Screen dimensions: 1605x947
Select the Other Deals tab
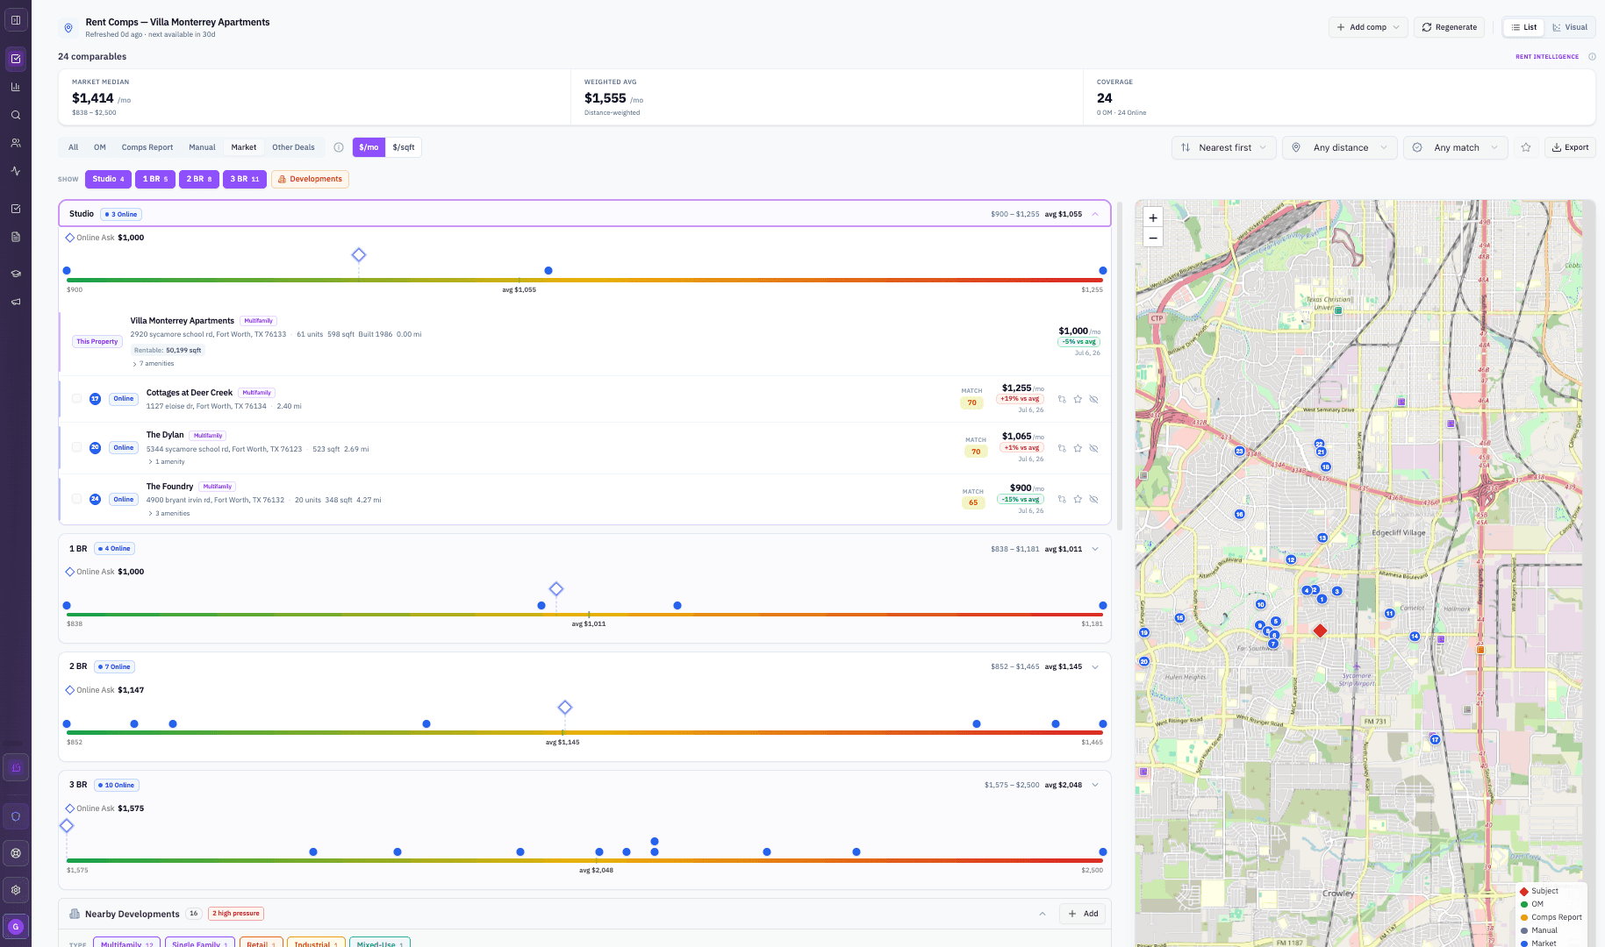[293, 147]
